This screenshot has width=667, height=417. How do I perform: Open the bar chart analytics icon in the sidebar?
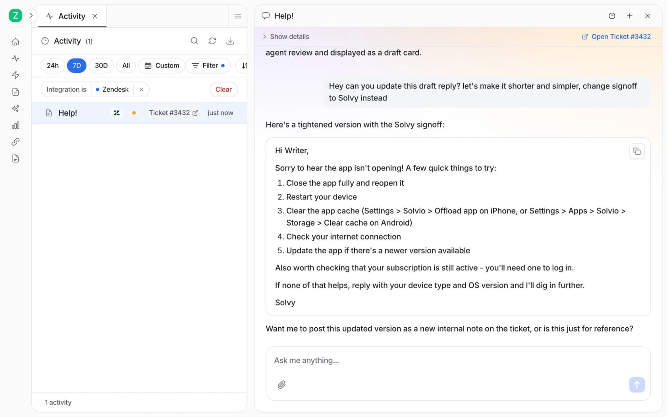[15, 125]
